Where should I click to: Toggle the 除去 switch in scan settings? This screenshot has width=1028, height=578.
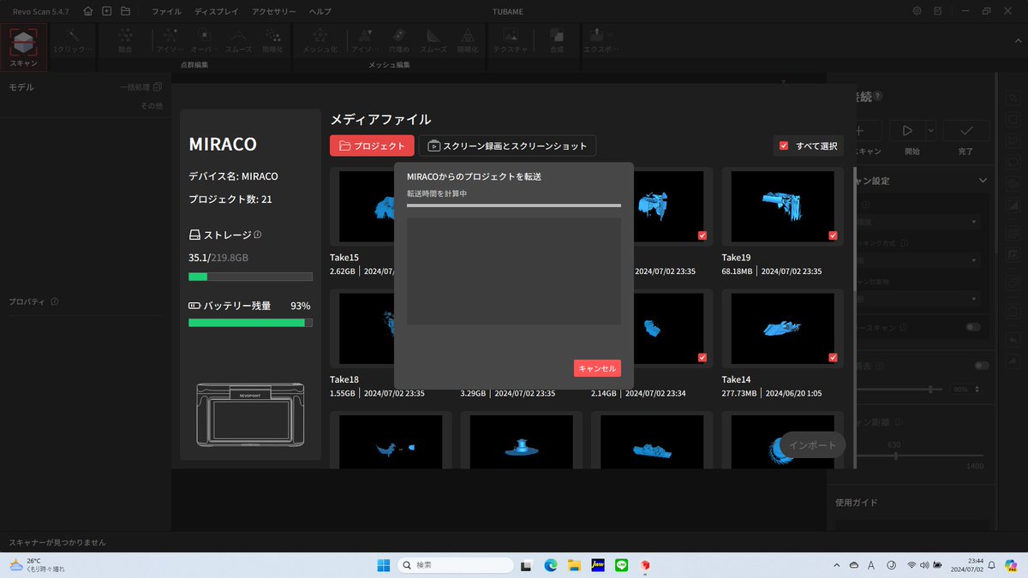click(982, 366)
